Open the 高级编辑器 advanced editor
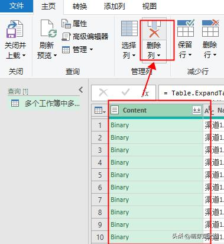 coord(85,37)
